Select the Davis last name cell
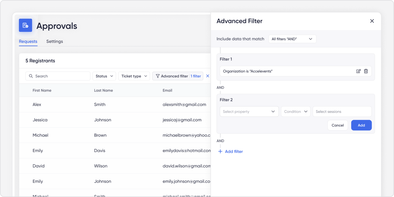394x197 pixels. pyautogui.click(x=100, y=151)
